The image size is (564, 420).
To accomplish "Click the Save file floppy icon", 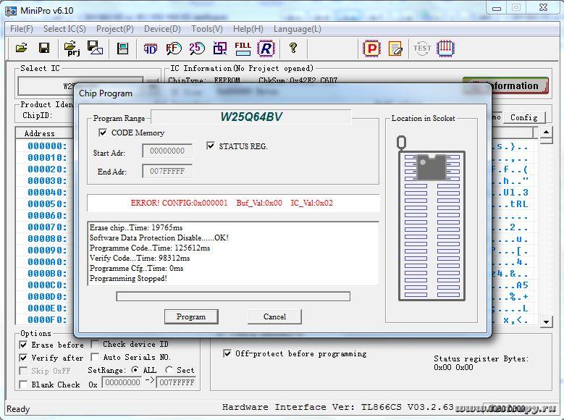I will [44, 49].
